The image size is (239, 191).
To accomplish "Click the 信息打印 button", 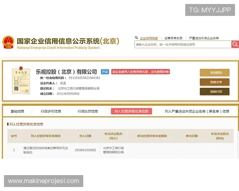I will click(215, 92).
